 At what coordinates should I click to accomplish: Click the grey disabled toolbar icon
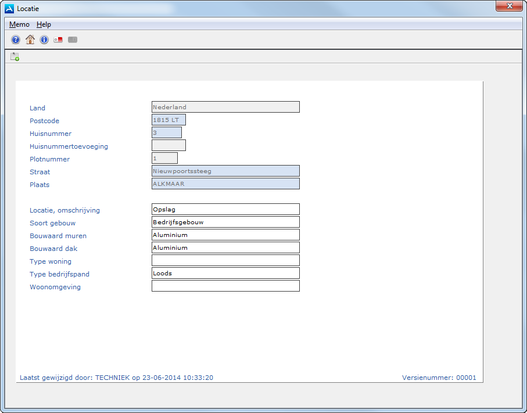point(73,39)
